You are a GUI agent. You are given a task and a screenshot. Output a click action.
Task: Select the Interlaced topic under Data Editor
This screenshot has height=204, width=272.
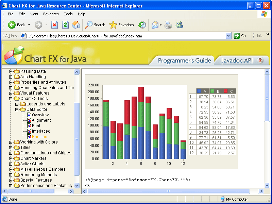pyautogui.click(x=41, y=131)
